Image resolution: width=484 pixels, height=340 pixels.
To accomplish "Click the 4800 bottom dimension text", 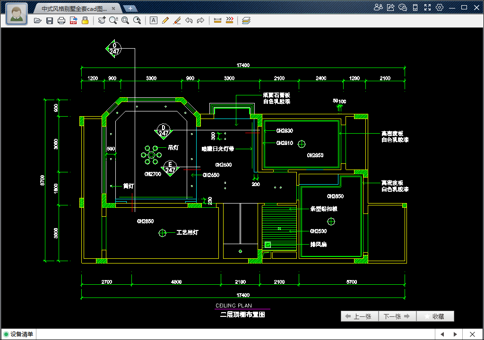I will [176, 282].
